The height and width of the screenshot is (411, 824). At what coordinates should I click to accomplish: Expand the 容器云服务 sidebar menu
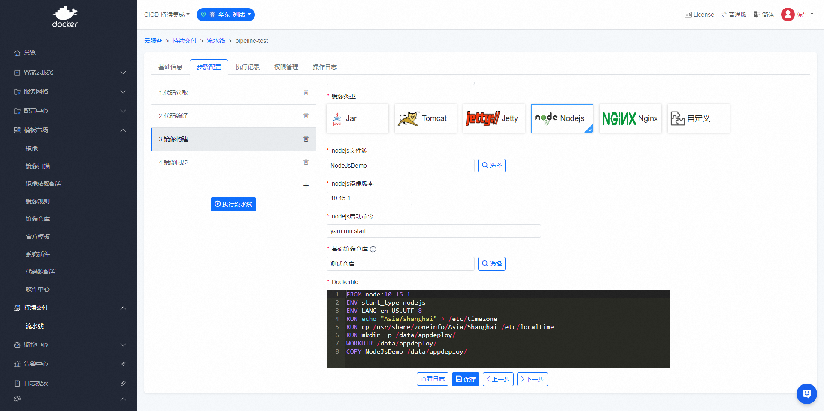pos(69,72)
